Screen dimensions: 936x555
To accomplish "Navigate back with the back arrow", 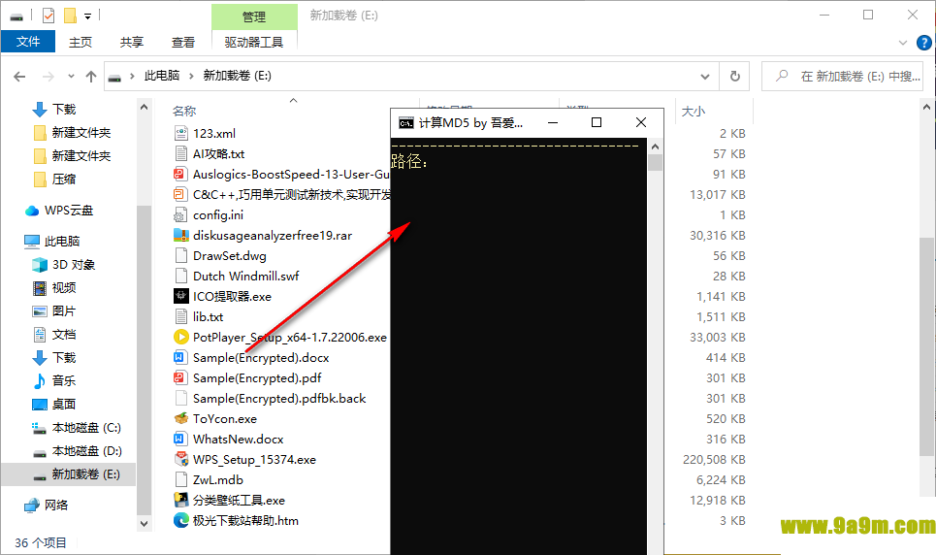I will (x=19, y=77).
